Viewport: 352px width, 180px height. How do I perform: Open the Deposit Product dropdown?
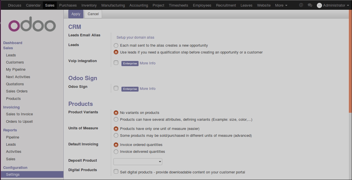pos(138,162)
